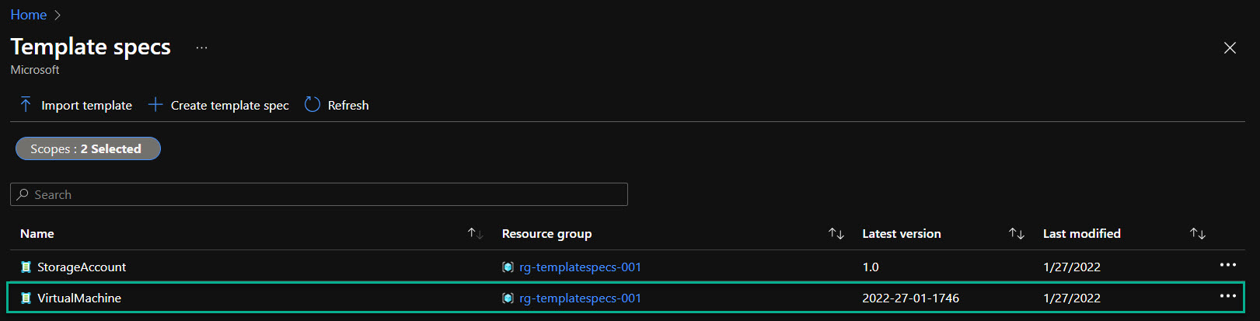The width and height of the screenshot is (1260, 321).
Task: Click the plus icon for Create template spec
Action: pyautogui.click(x=155, y=105)
